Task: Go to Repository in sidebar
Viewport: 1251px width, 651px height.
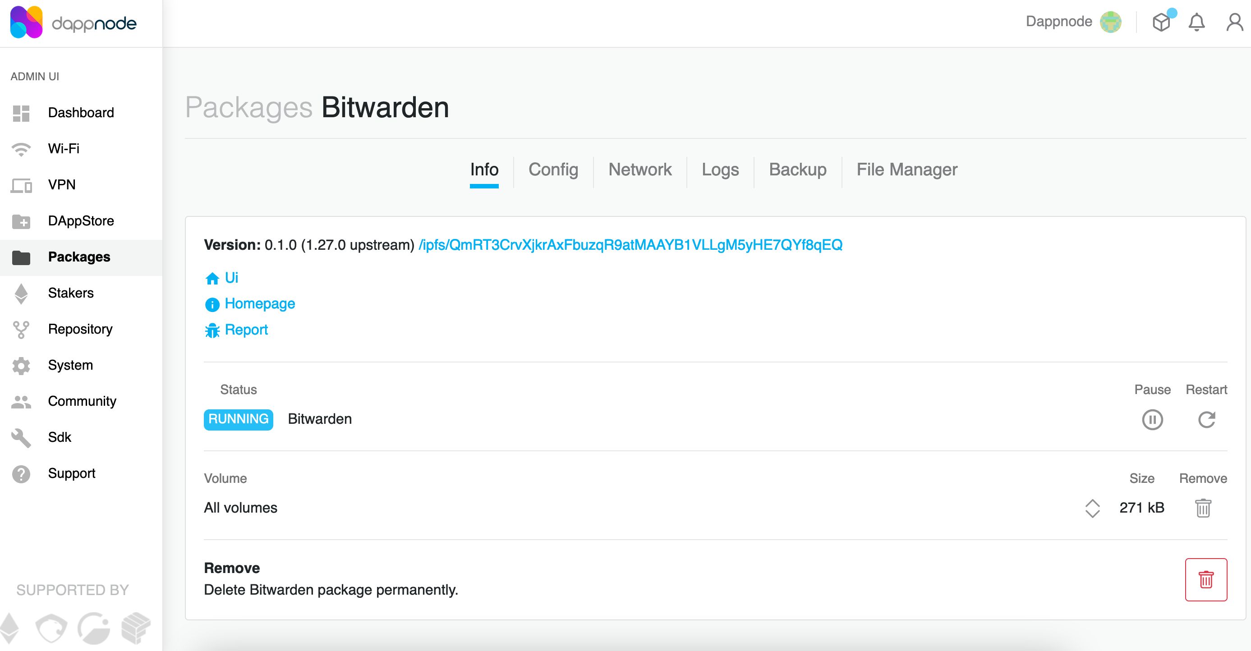Action: (x=81, y=330)
